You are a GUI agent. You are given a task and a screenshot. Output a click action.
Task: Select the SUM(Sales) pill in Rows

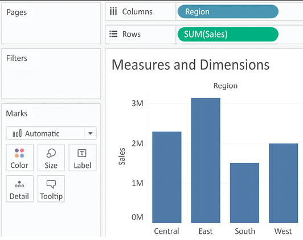[x=228, y=34]
